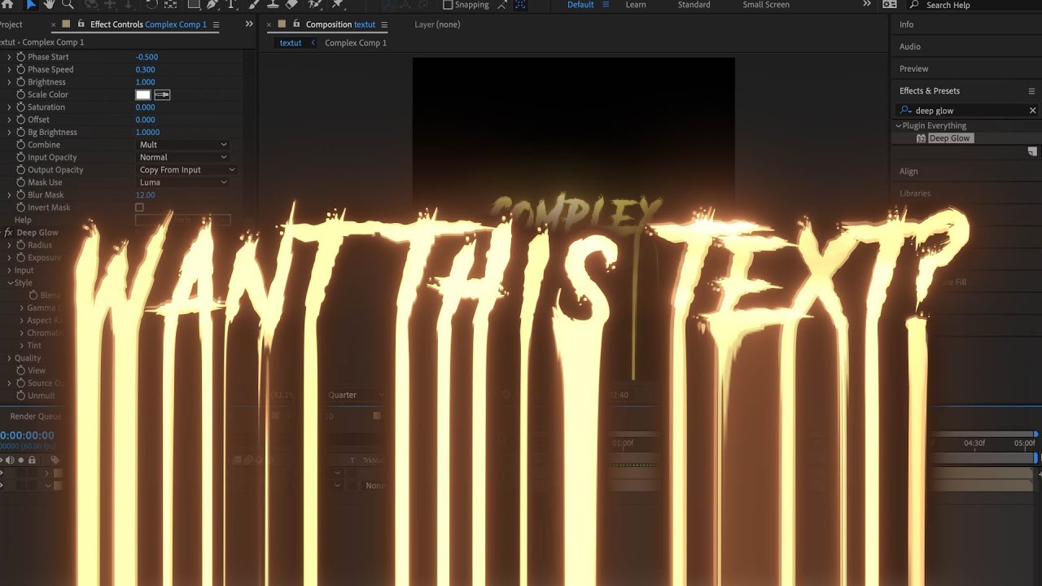This screenshot has height=586, width=1042.
Task: Toggle Phase Start stopwatch
Action: [x=21, y=57]
